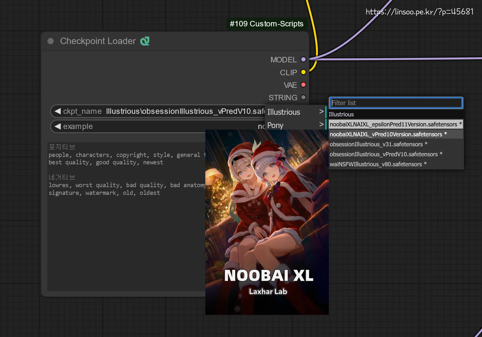Screen dimensions: 482x337
Task: Click the STRING output label
Action: 283,98
